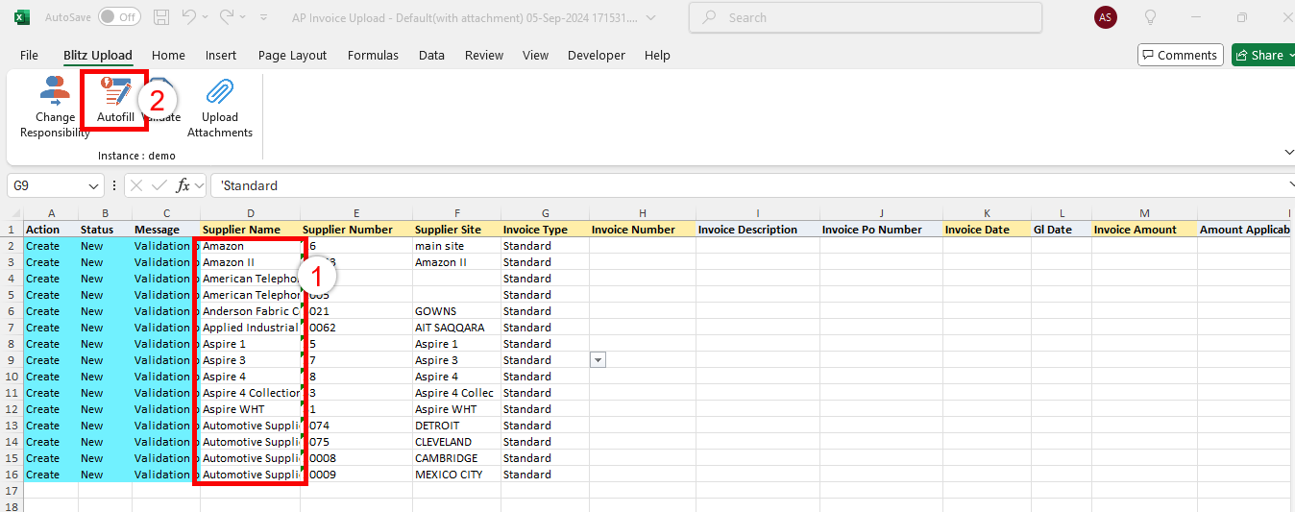Expand the Name Box dropdown arrow
Viewport: 1295px width, 512px height.
(94, 185)
